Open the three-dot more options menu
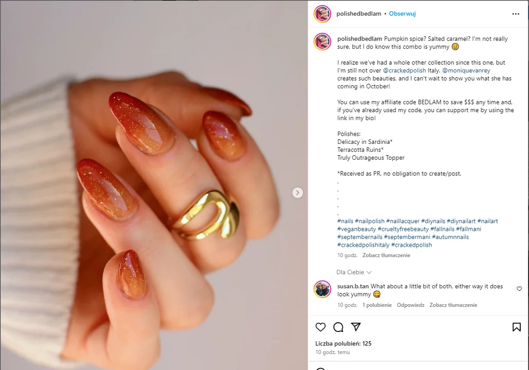This screenshot has width=529, height=370. coord(516,14)
